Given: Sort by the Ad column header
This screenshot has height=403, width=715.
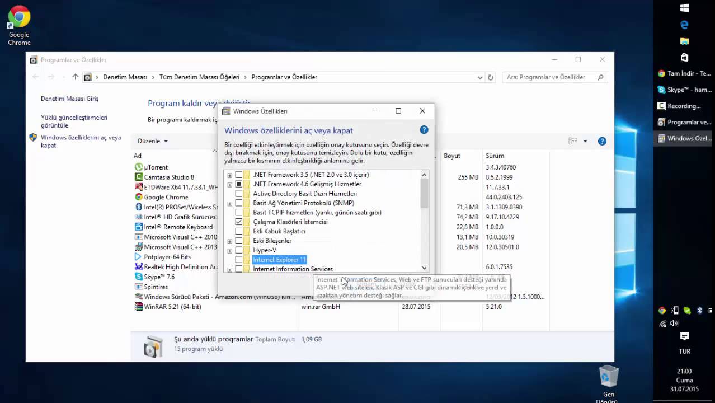Looking at the screenshot, I should (138, 156).
